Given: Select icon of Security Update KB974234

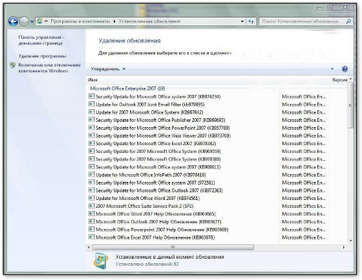Looking at the screenshot, I should pyautogui.click(x=92, y=96).
